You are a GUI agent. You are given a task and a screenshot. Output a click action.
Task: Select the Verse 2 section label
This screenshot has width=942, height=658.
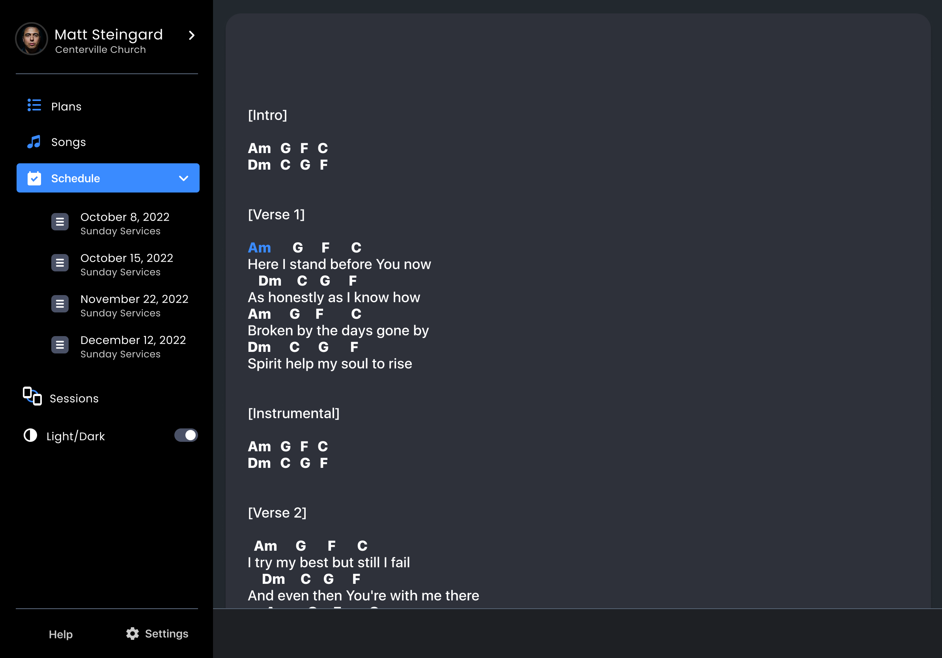point(277,513)
